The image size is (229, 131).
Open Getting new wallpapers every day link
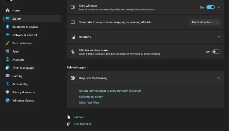point(110,91)
